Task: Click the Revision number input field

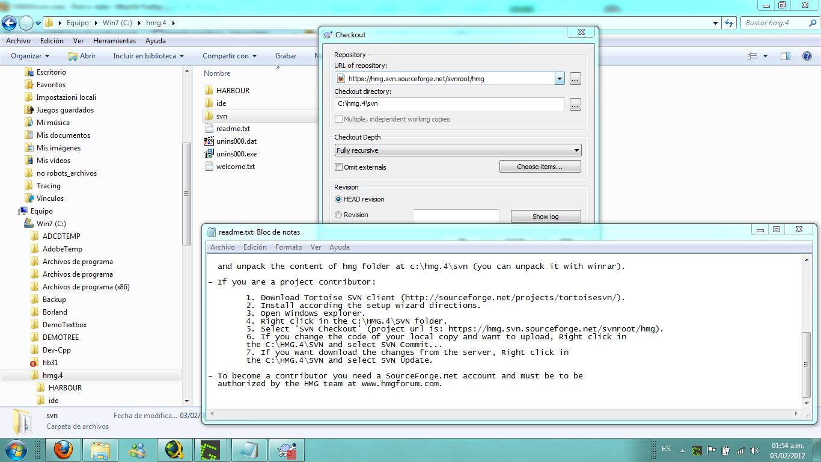Action: [456, 215]
